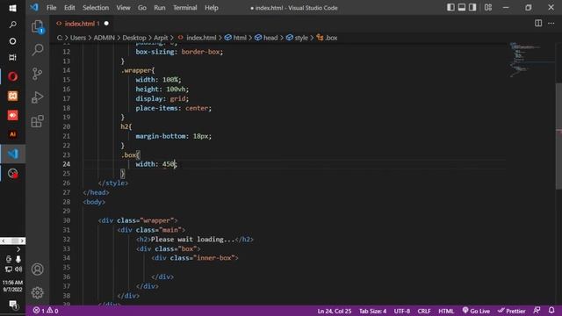The height and width of the screenshot is (316, 562).
Task: Click the Arpit breadcrumb segment
Action: click(x=161, y=38)
